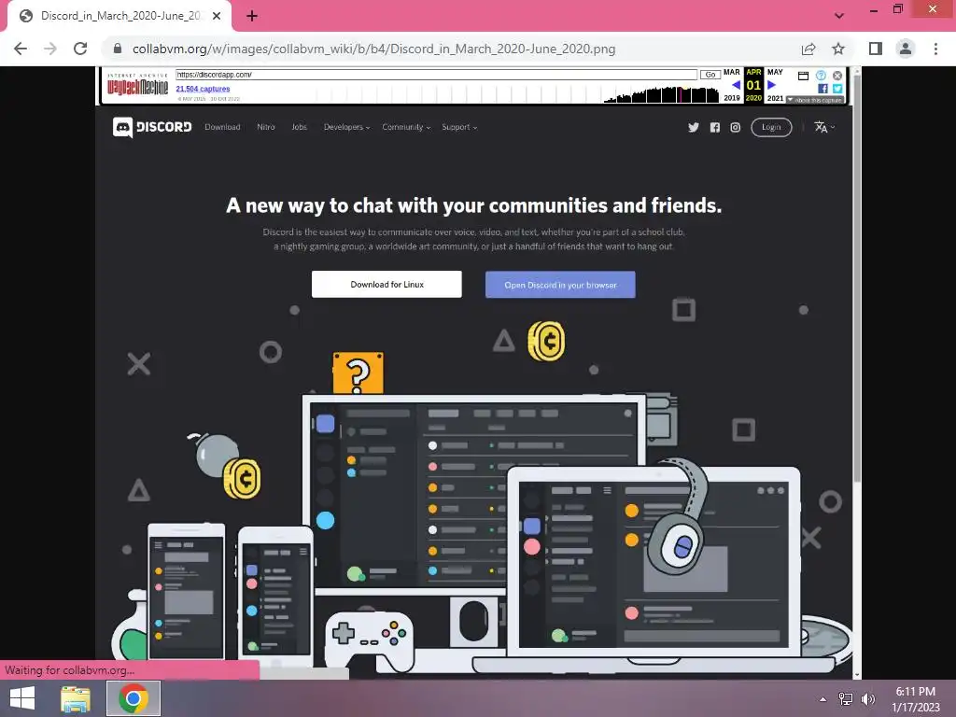Click the 2021 year label
This screenshot has width=956, height=717.
pyautogui.click(x=776, y=98)
